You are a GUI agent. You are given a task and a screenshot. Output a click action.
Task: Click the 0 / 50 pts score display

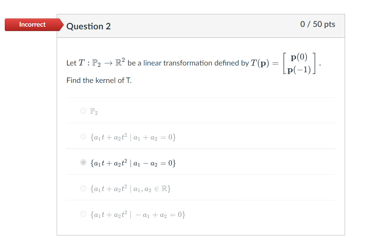[x=318, y=24]
